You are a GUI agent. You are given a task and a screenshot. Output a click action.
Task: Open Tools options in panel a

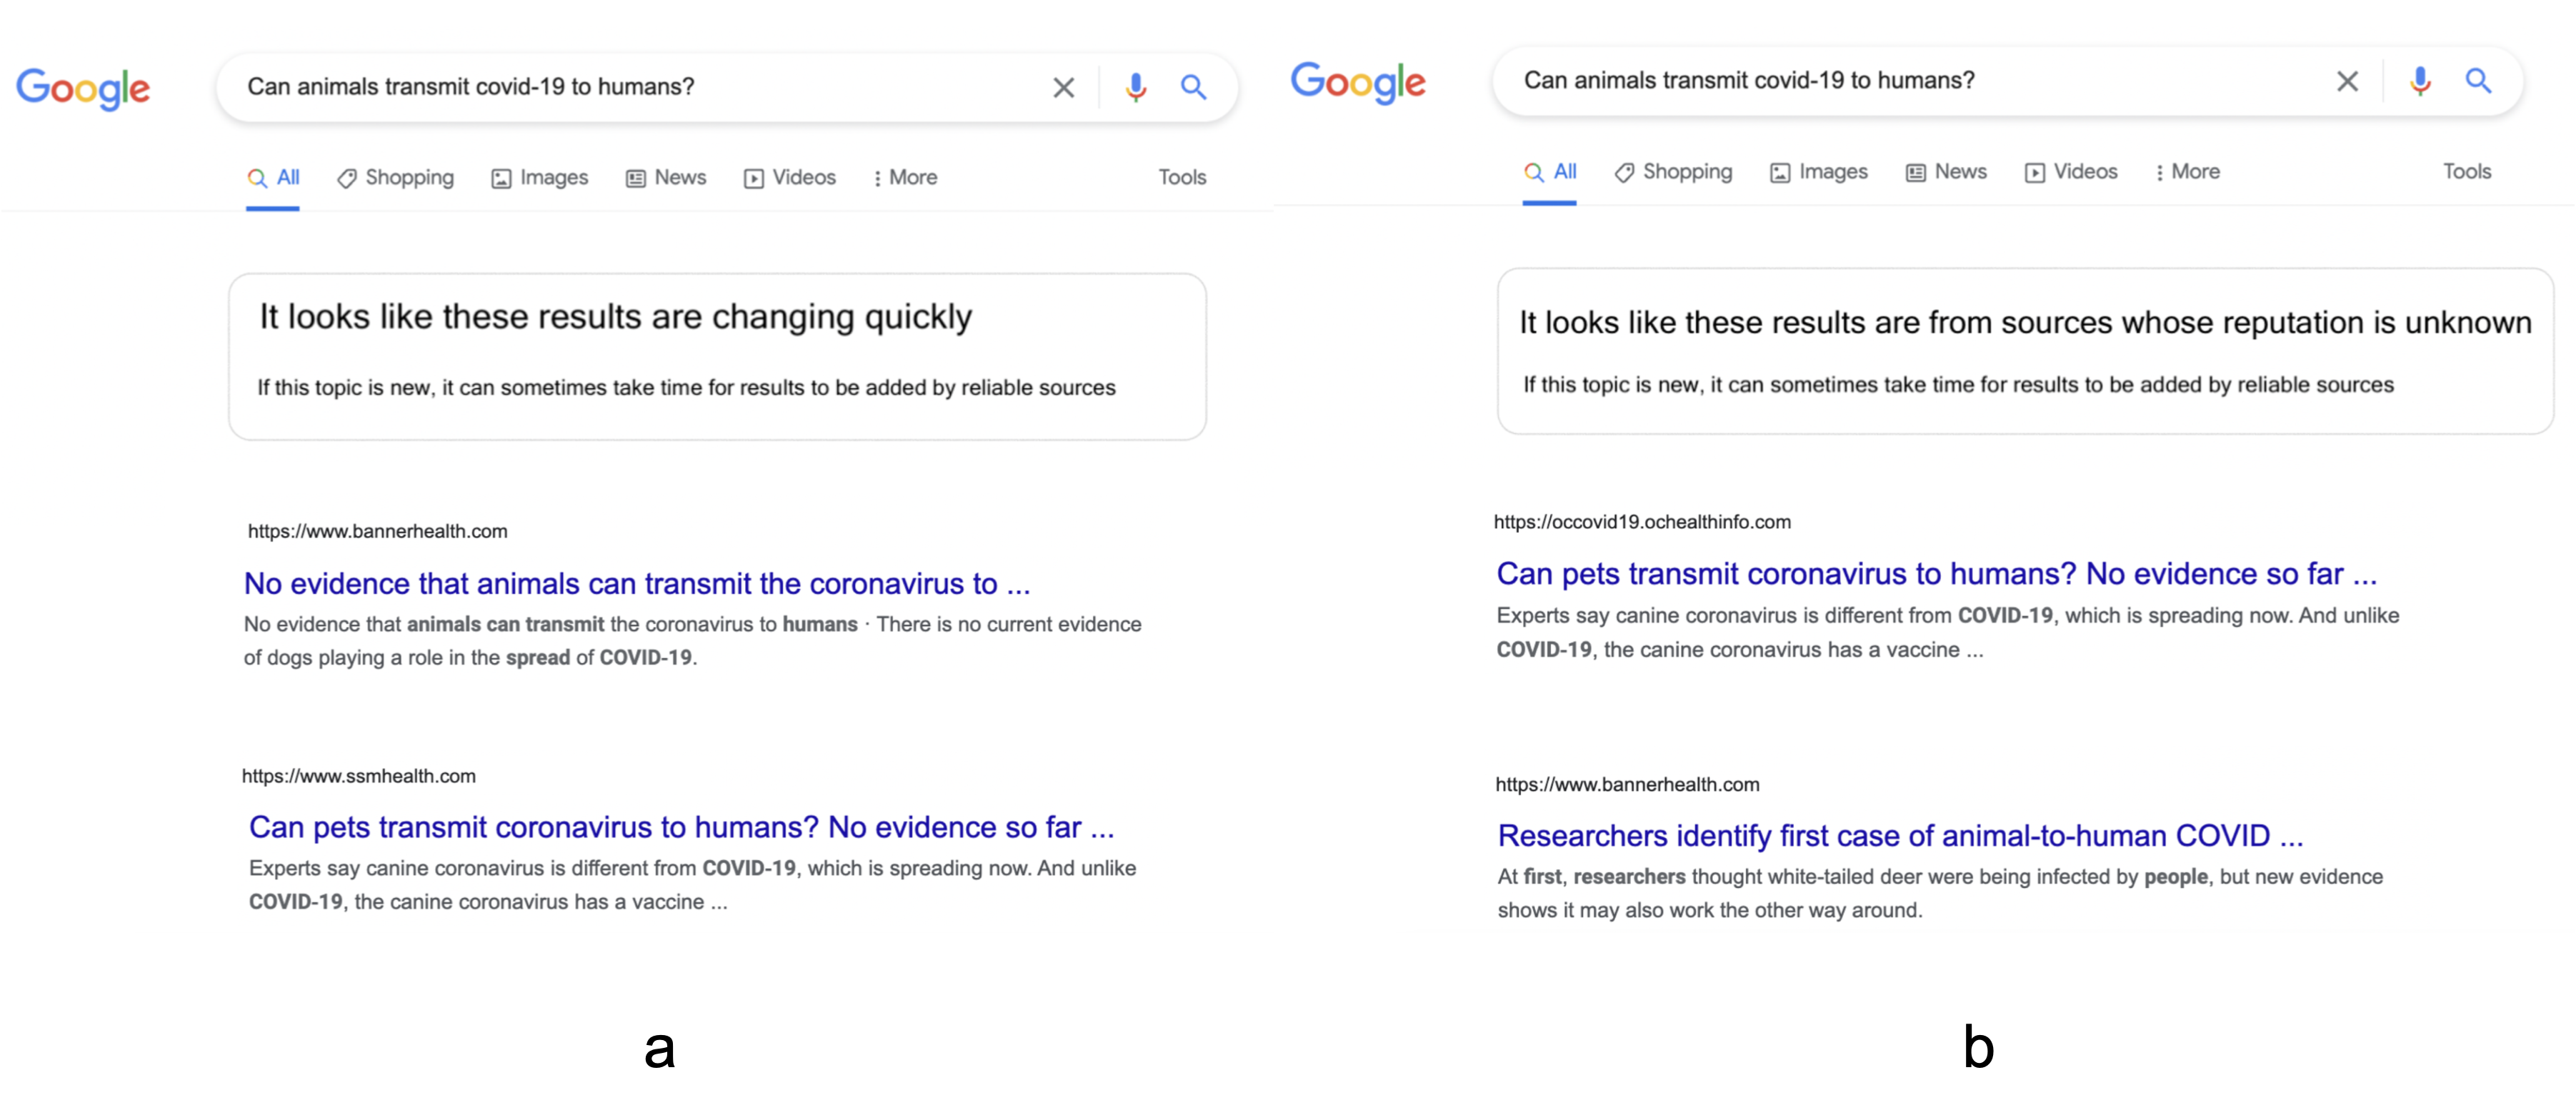click(x=1182, y=177)
